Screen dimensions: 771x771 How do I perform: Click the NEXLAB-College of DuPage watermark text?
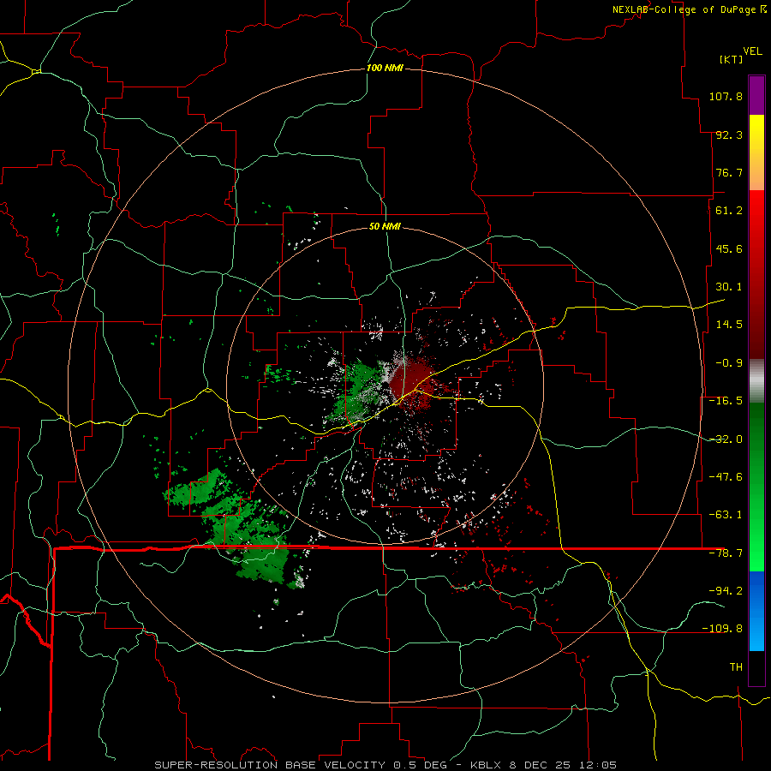[x=689, y=9]
